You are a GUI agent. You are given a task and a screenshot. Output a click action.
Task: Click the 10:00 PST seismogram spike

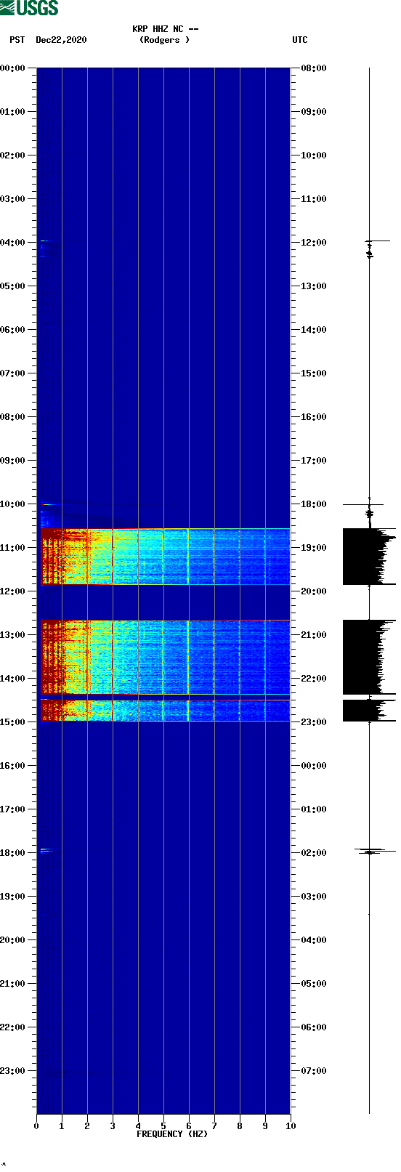363,504
